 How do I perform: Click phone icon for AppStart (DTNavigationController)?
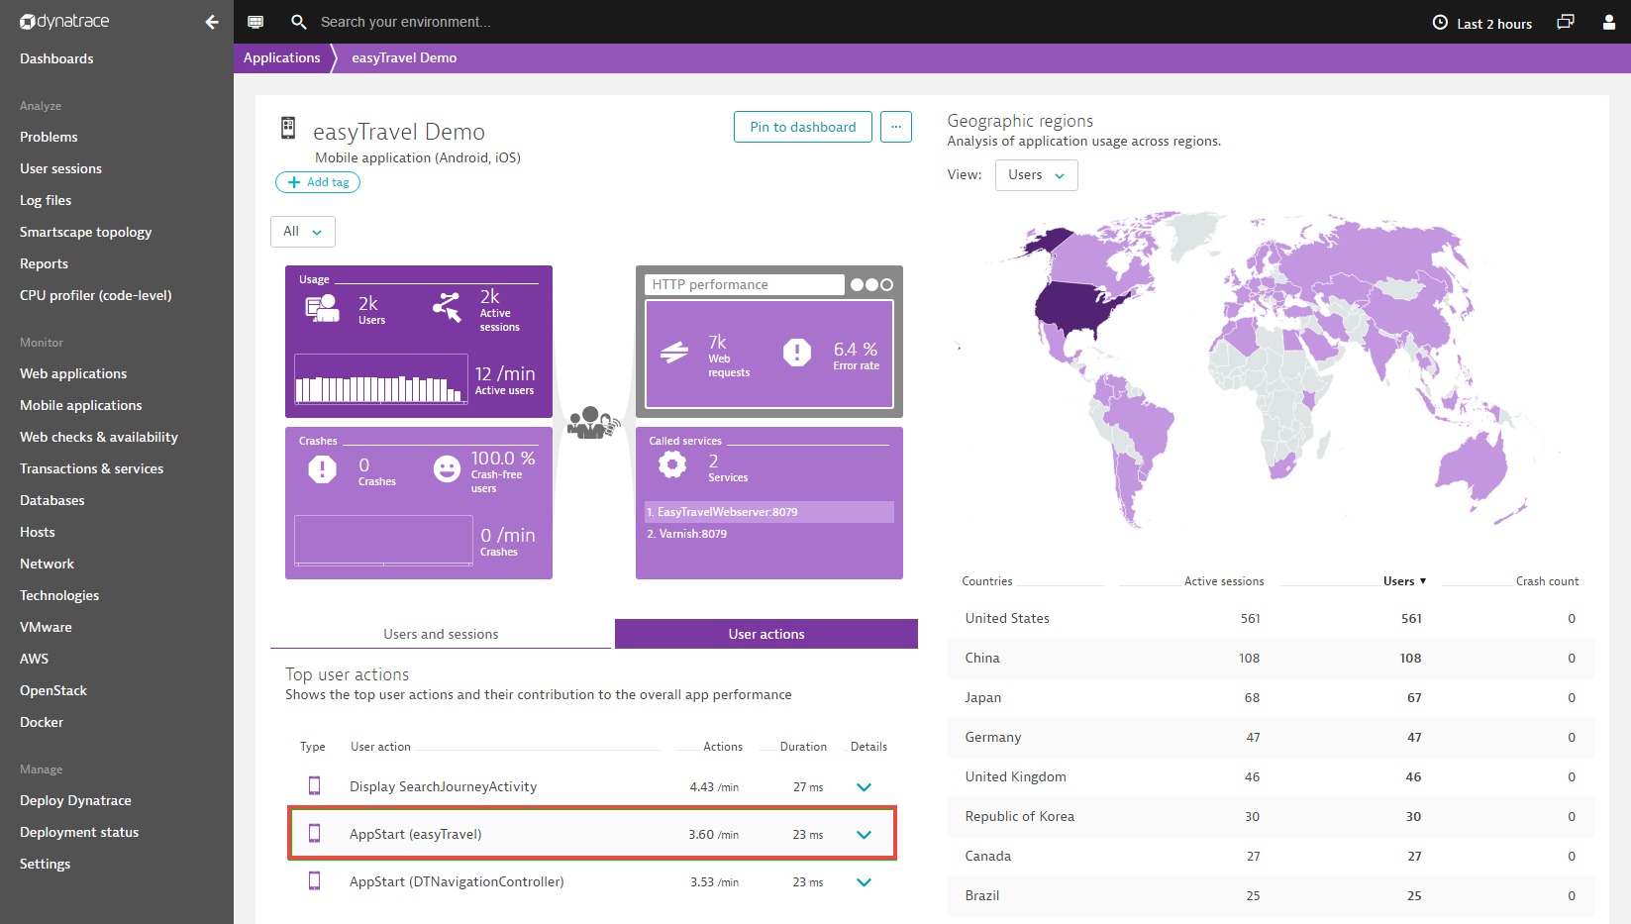314,880
